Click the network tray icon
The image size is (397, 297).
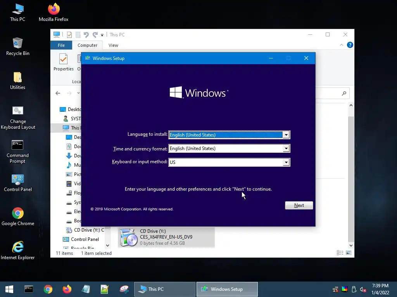335,289
